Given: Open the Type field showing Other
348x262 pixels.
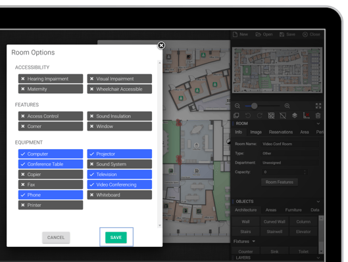Looking at the screenshot, I should [x=290, y=153].
